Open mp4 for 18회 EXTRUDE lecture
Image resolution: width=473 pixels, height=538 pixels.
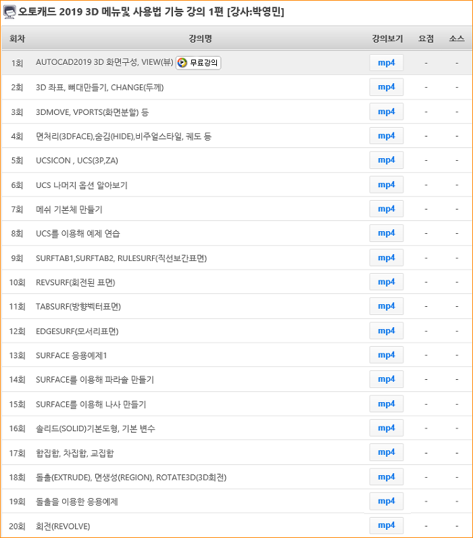(x=387, y=477)
